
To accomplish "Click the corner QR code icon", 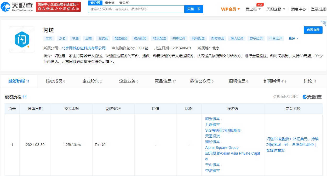I will click(x=324, y=23).
